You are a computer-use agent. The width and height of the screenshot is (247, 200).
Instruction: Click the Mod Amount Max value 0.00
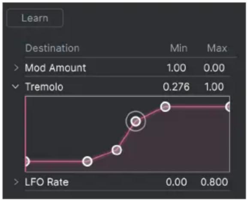pos(214,68)
